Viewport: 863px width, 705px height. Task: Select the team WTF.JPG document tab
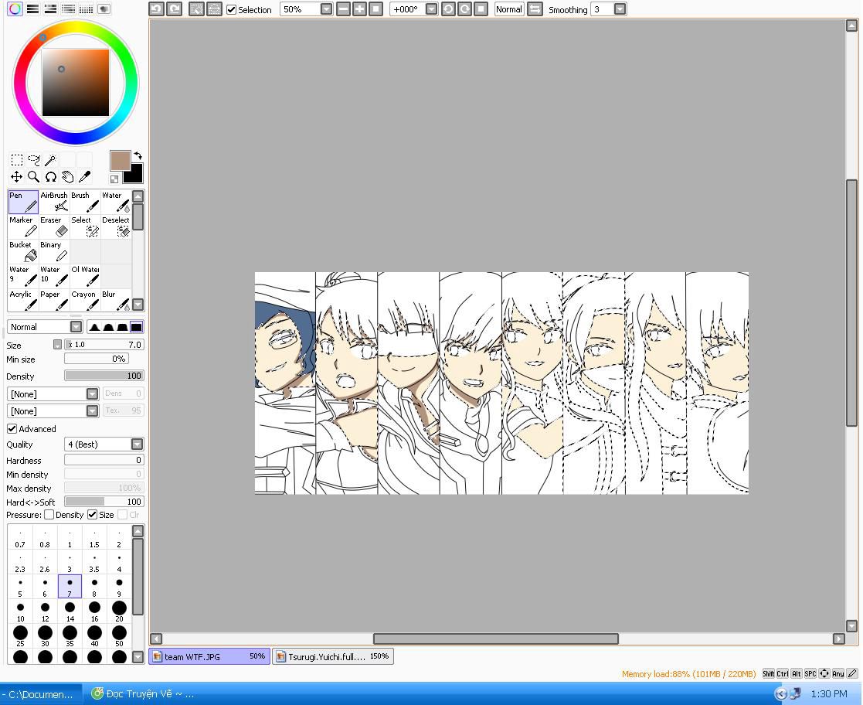coord(209,656)
